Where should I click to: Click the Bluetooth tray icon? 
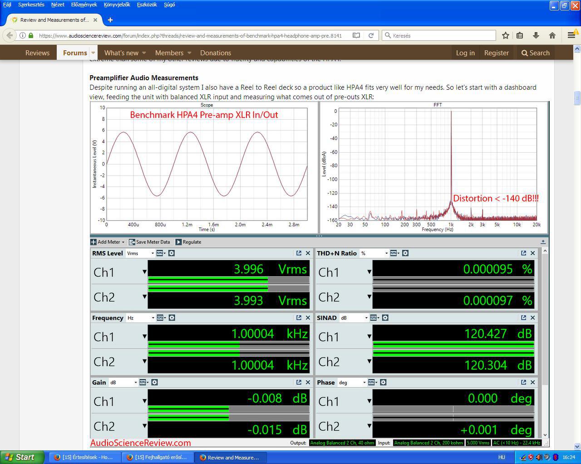click(x=555, y=457)
